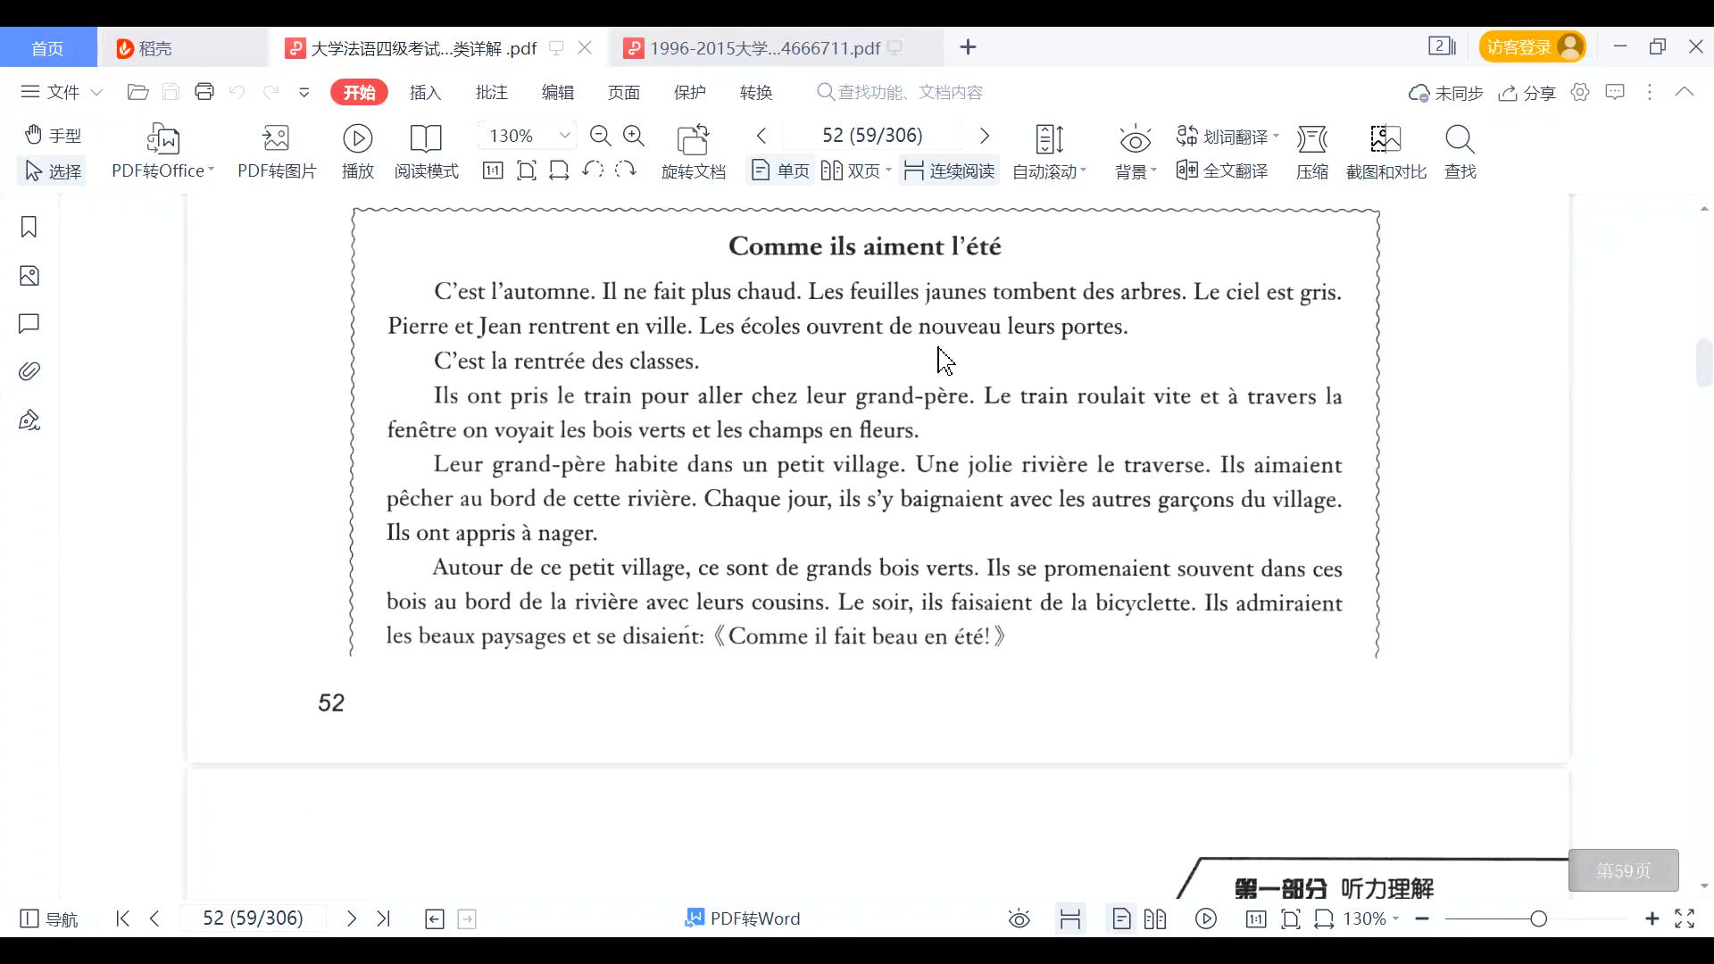Click the Share button

(x=1527, y=93)
